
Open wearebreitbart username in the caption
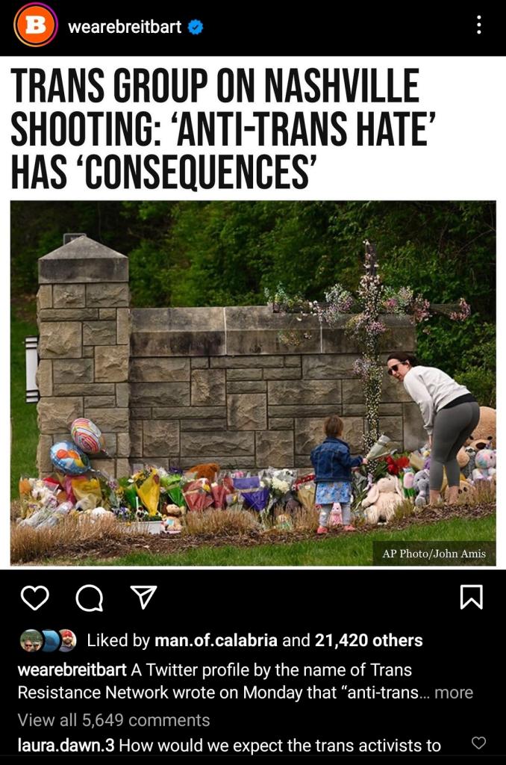(72, 670)
